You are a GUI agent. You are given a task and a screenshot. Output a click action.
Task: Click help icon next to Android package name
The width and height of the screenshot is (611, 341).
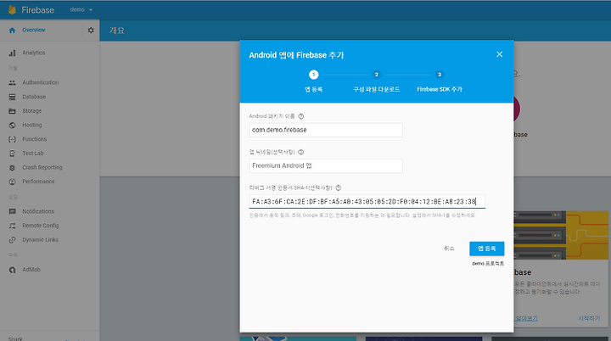tap(300, 116)
